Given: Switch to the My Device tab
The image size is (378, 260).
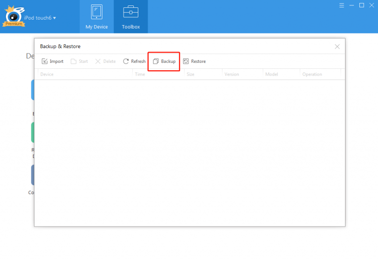Looking at the screenshot, I should pos(96,16).
